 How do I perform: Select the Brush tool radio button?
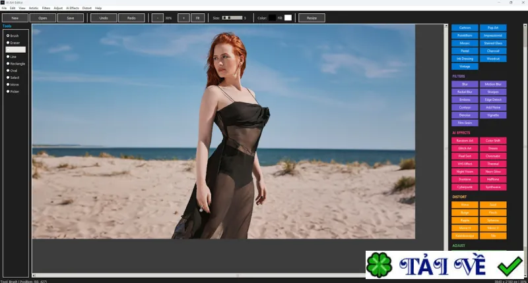8,36
